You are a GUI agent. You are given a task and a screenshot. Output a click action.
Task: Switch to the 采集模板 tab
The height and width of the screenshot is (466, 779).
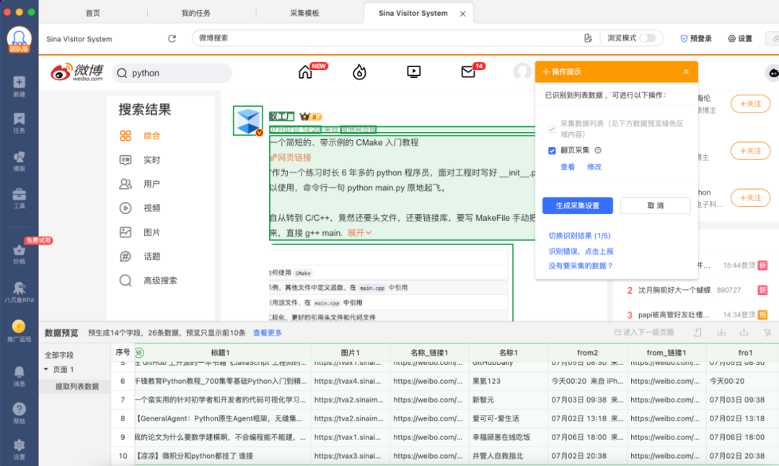[x=304, y=14]
